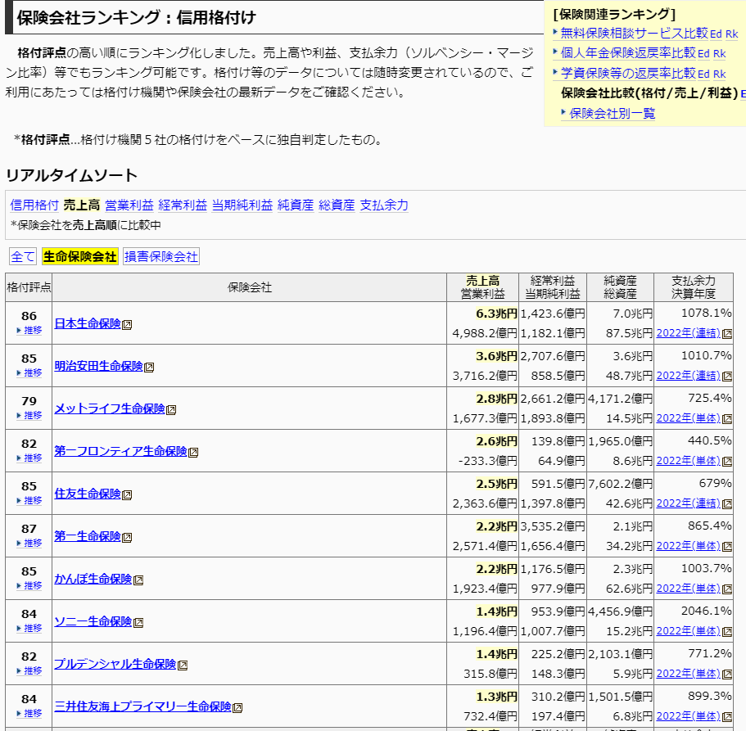
Task: Sort by 売上高
Action: coord(82,205)
